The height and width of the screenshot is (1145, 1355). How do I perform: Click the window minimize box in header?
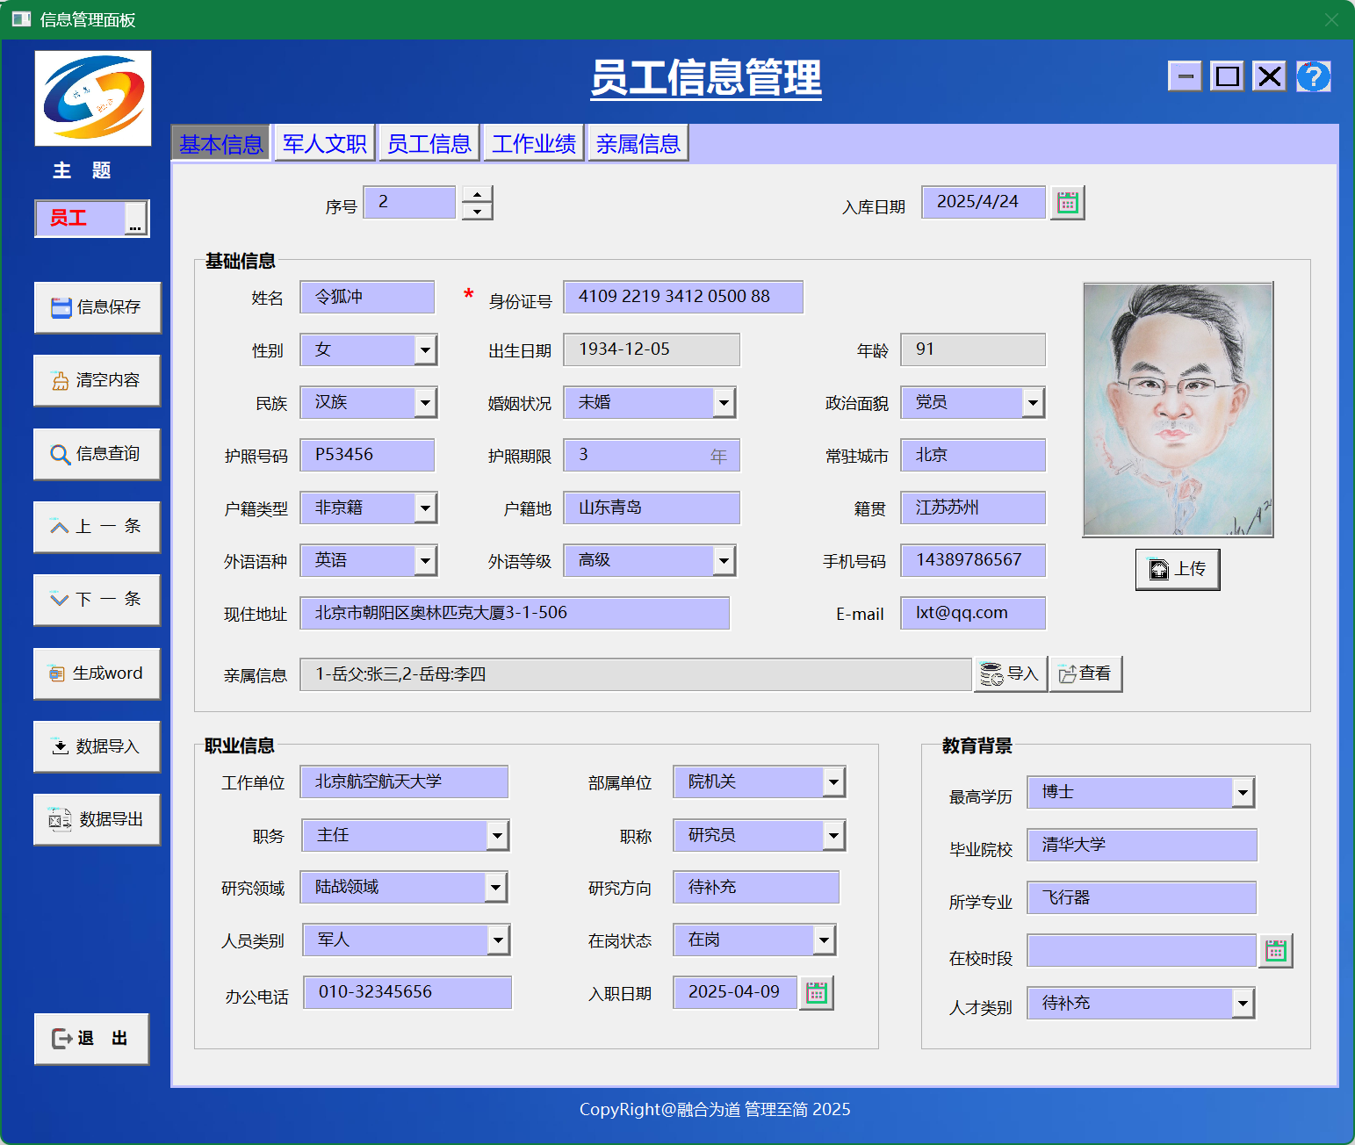[x=1186, y=76]
